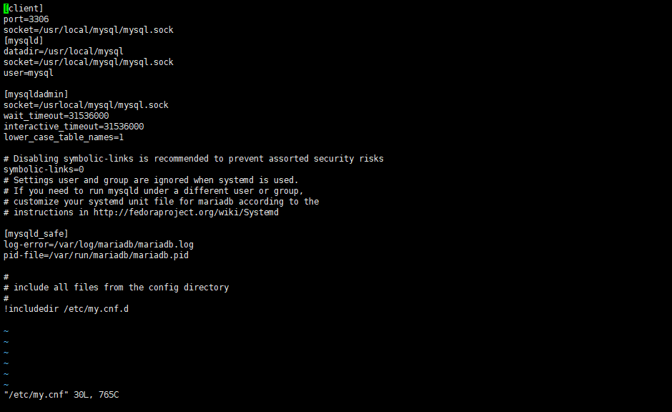Click the [mysqld] section header
Viewport: 672px width, 412px height.
pyautogui.click(x=24, y=41)
